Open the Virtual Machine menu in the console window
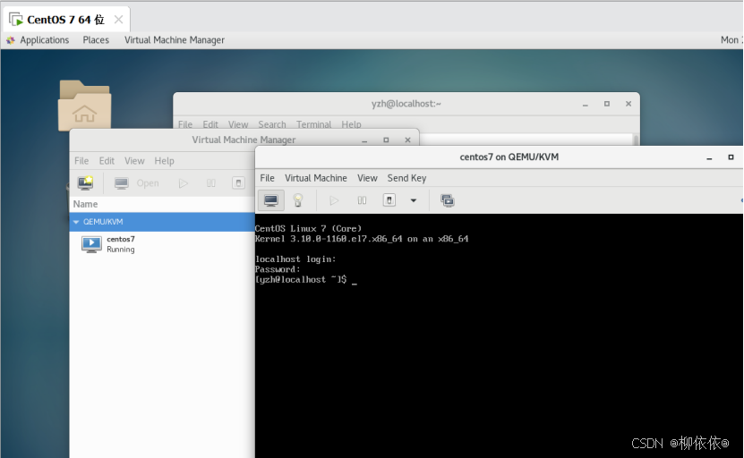The height and width of the screenshot is (458, 744). (315, 178)
